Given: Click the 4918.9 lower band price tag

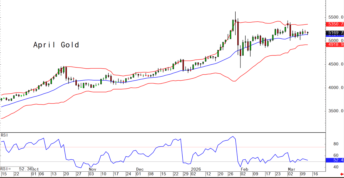Looking at the screenshot, I should [x=335, y=45].
